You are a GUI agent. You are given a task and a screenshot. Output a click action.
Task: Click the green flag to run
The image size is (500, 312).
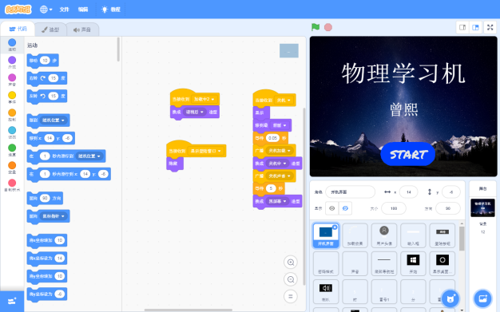(315, 27)
